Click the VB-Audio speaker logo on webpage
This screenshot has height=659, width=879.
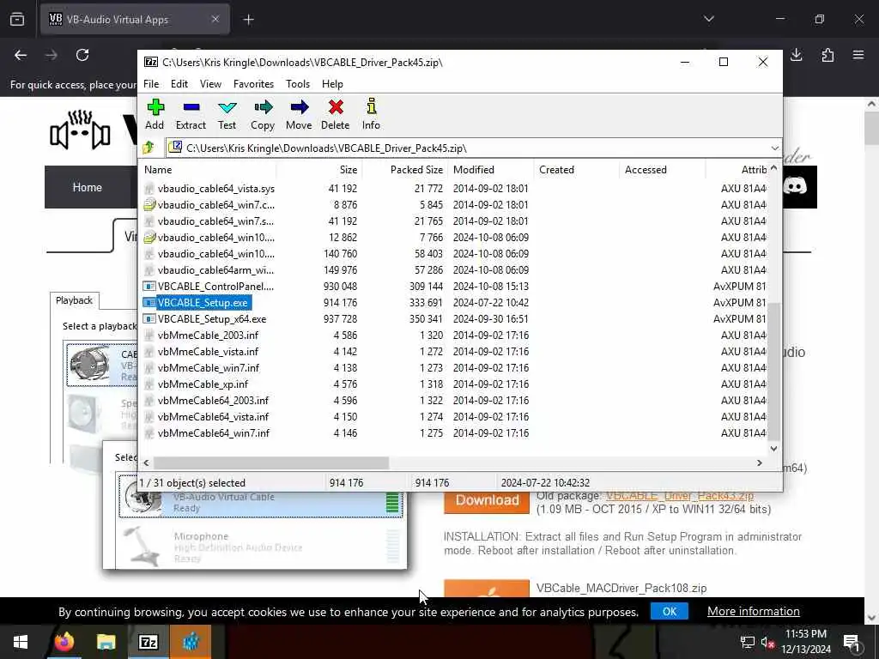80,130
